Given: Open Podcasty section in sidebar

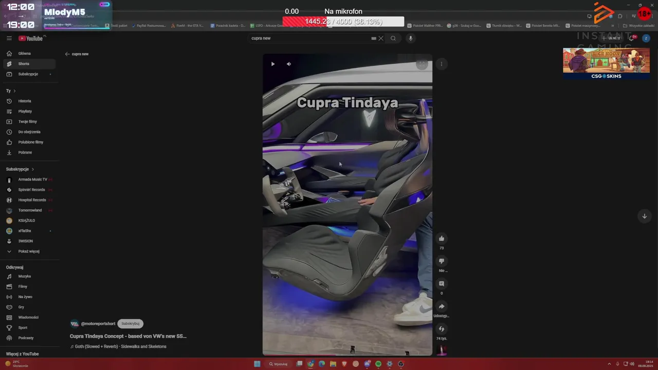Looking at the screenshot, I should tap(29, 338).
